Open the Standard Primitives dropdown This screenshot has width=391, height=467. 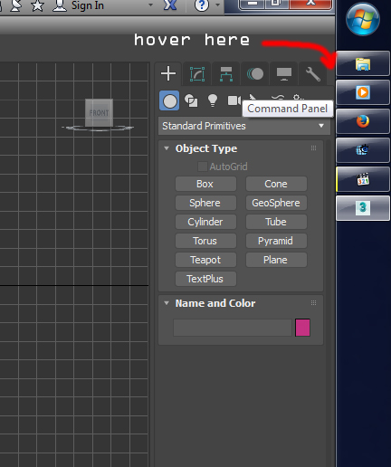244,126
